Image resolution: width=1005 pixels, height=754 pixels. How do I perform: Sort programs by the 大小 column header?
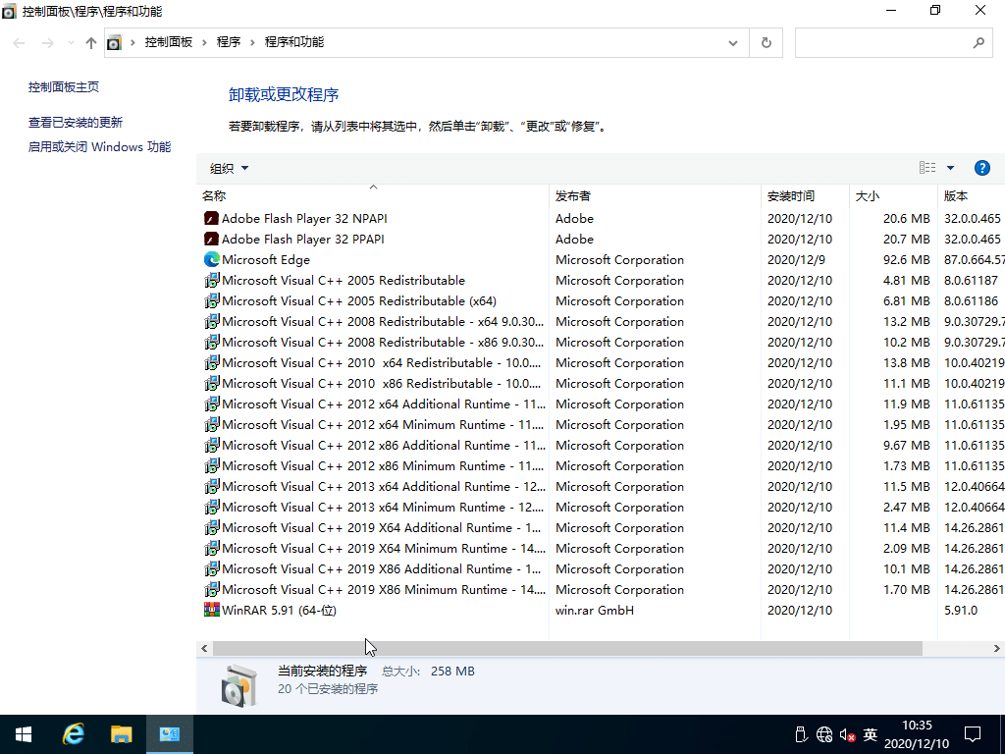pos(867,195)
